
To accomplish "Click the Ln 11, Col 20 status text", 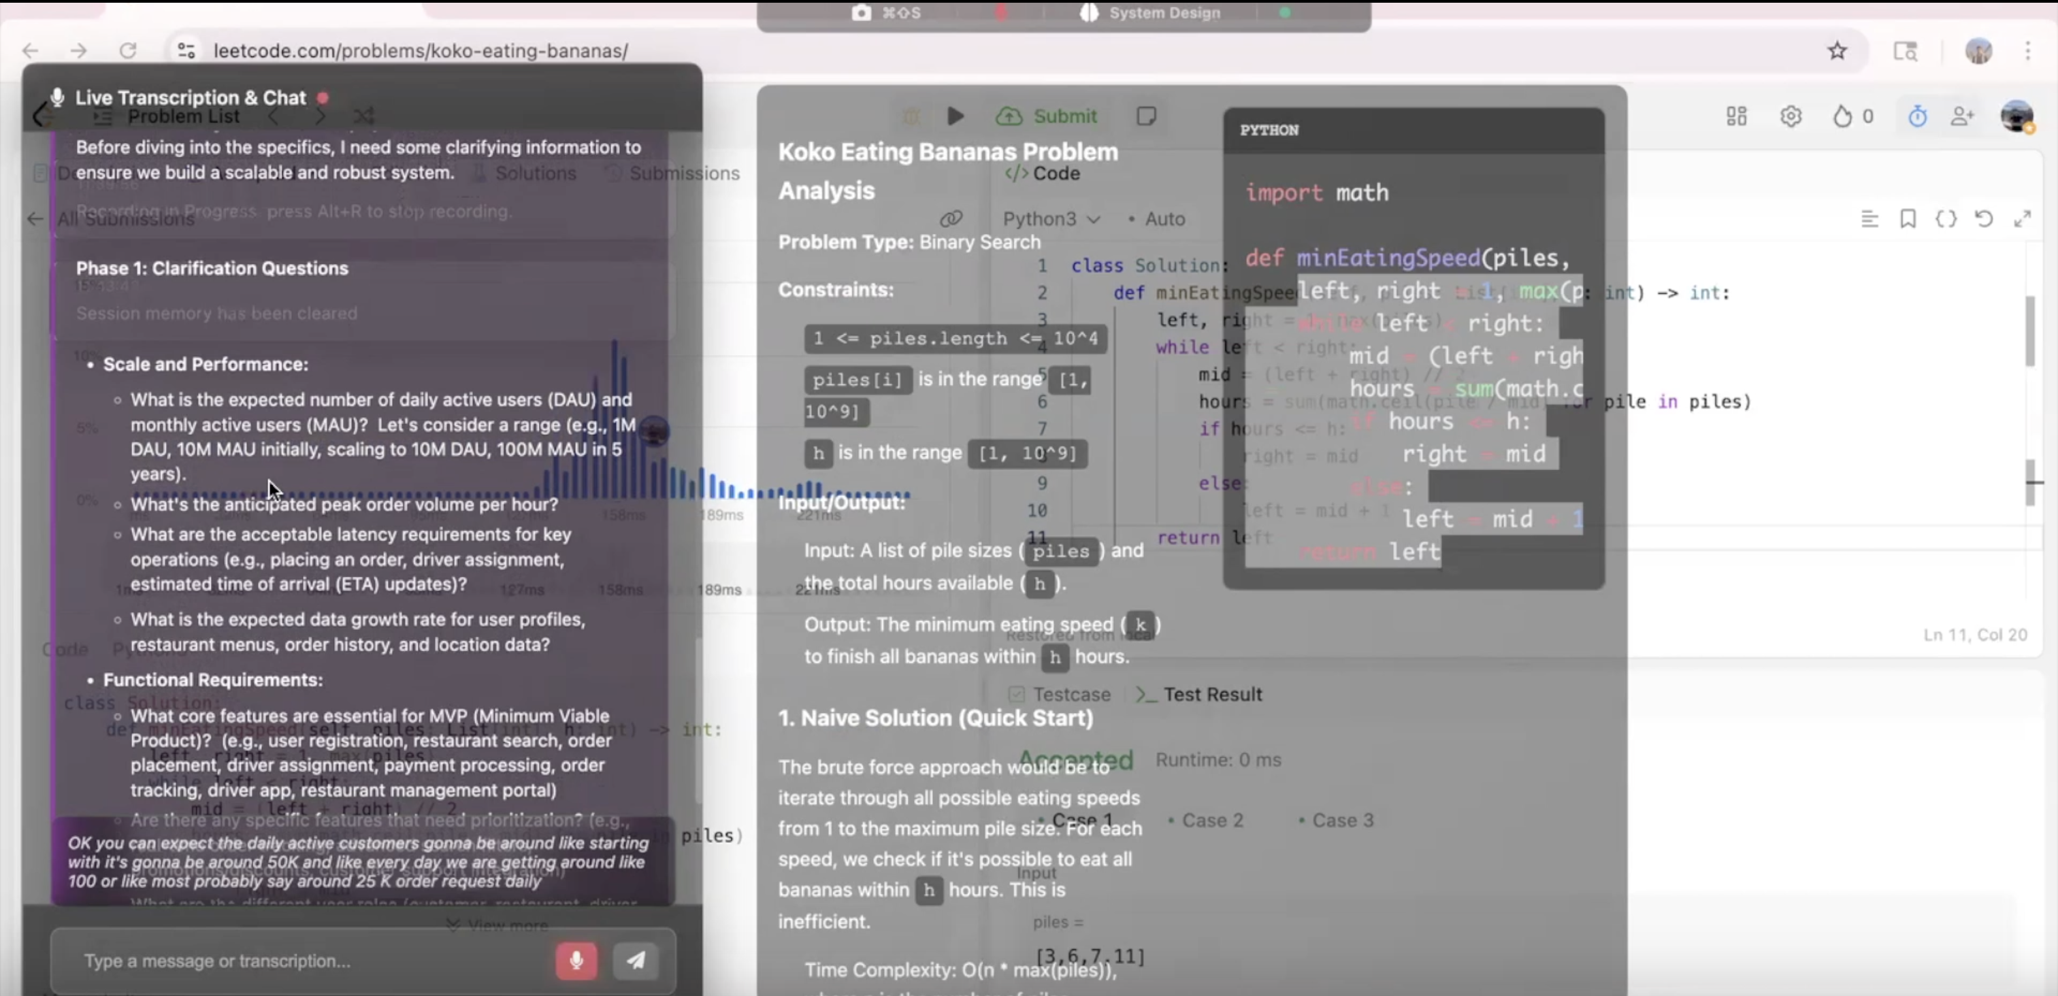I will 1975,635.
